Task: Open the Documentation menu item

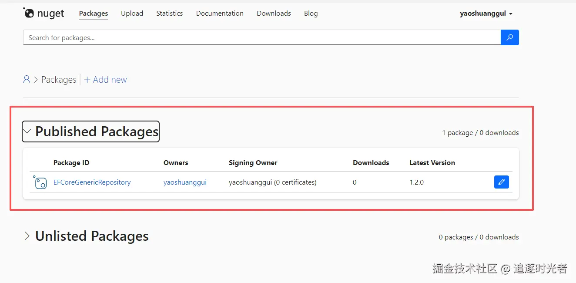Action: tap(220, 13)
